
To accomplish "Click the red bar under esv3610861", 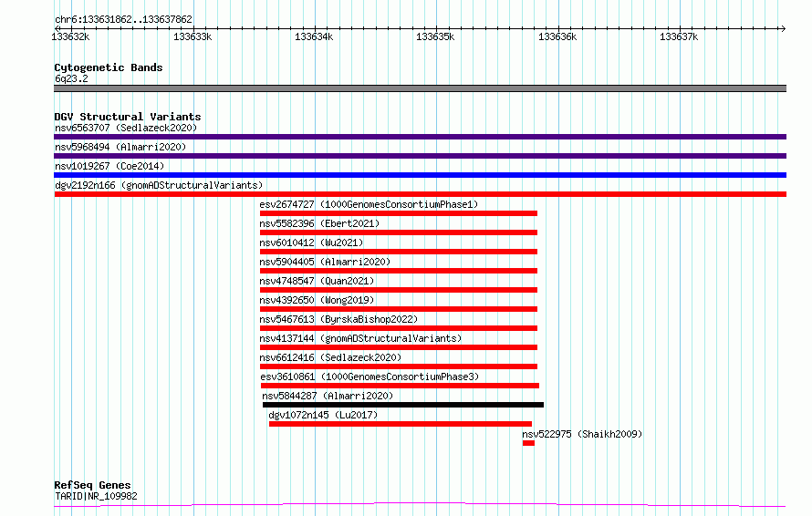I will coord(400,387).
